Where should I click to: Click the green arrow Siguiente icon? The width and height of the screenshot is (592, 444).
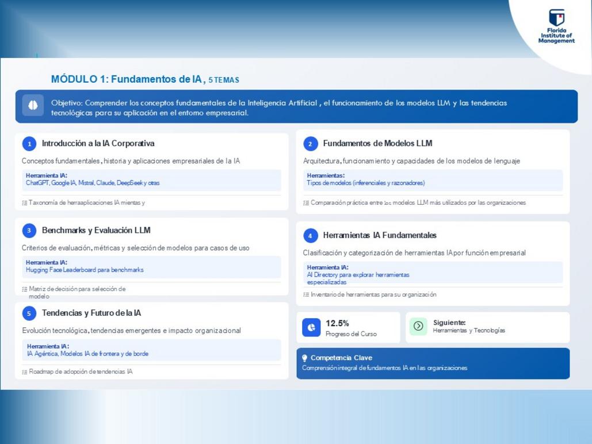pyautogui.click(x=418, y=326)
